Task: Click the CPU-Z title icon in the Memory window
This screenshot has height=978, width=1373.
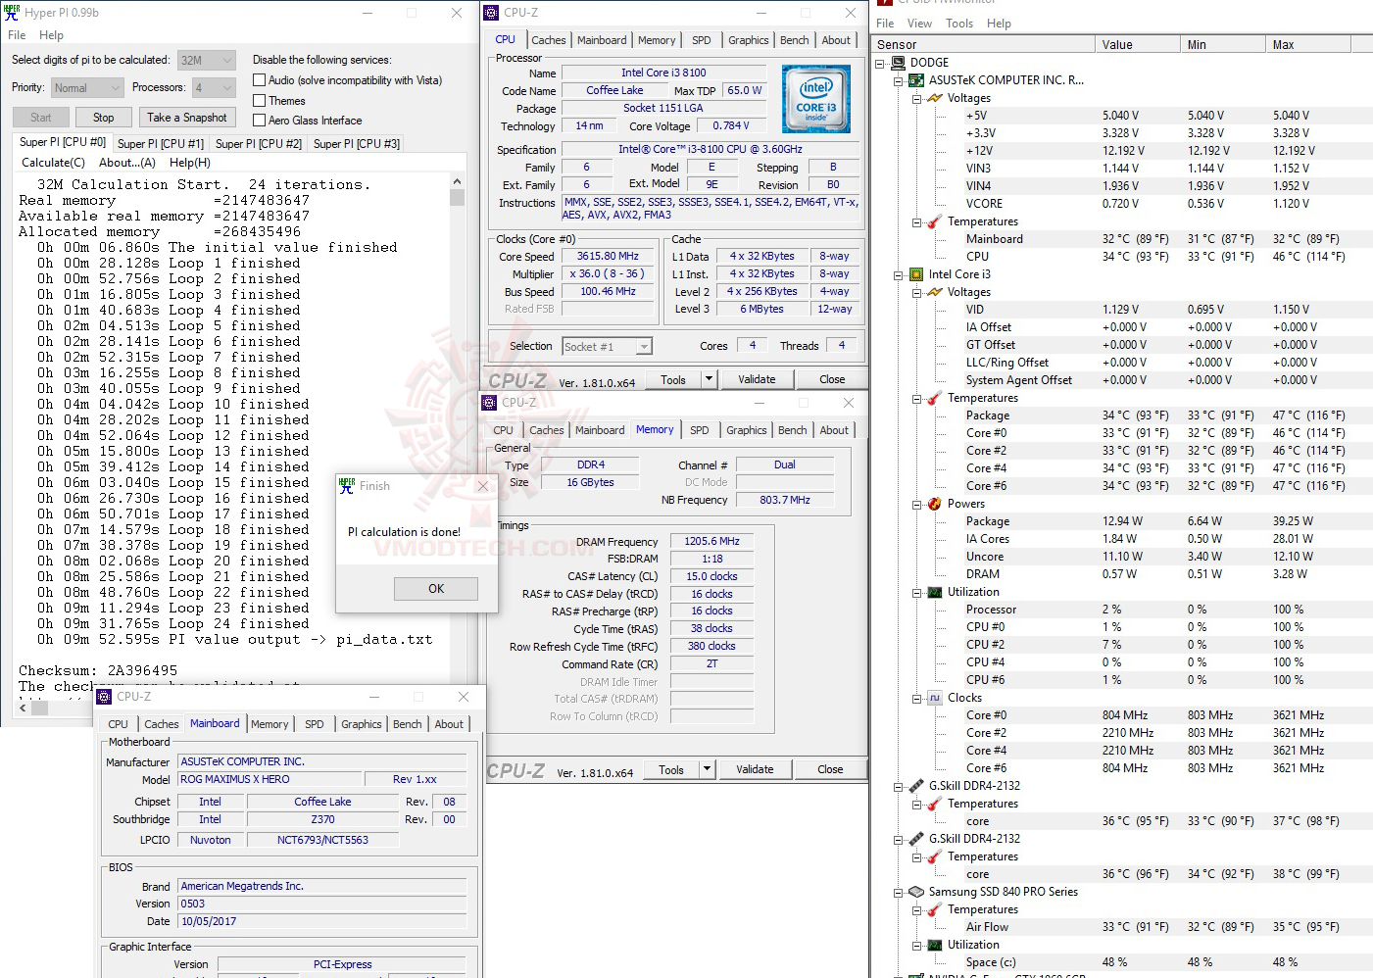Action: [490, 403]
